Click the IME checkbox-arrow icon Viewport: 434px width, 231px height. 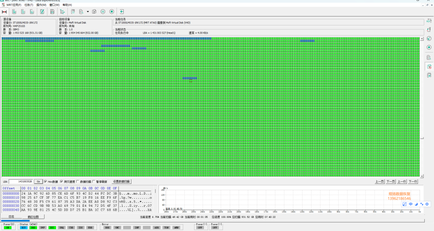click(x=404, y=204)
